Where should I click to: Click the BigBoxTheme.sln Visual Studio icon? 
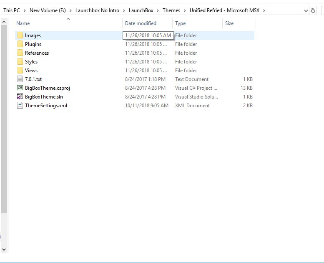[x=20, y=96]
